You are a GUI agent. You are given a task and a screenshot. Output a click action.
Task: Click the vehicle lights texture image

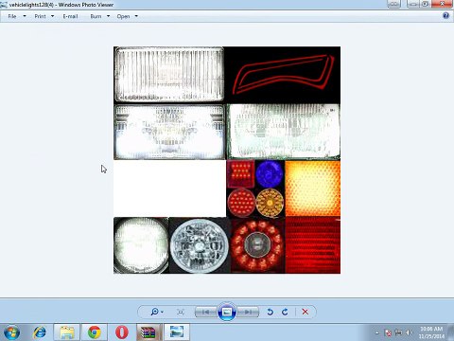coord(227,160)
